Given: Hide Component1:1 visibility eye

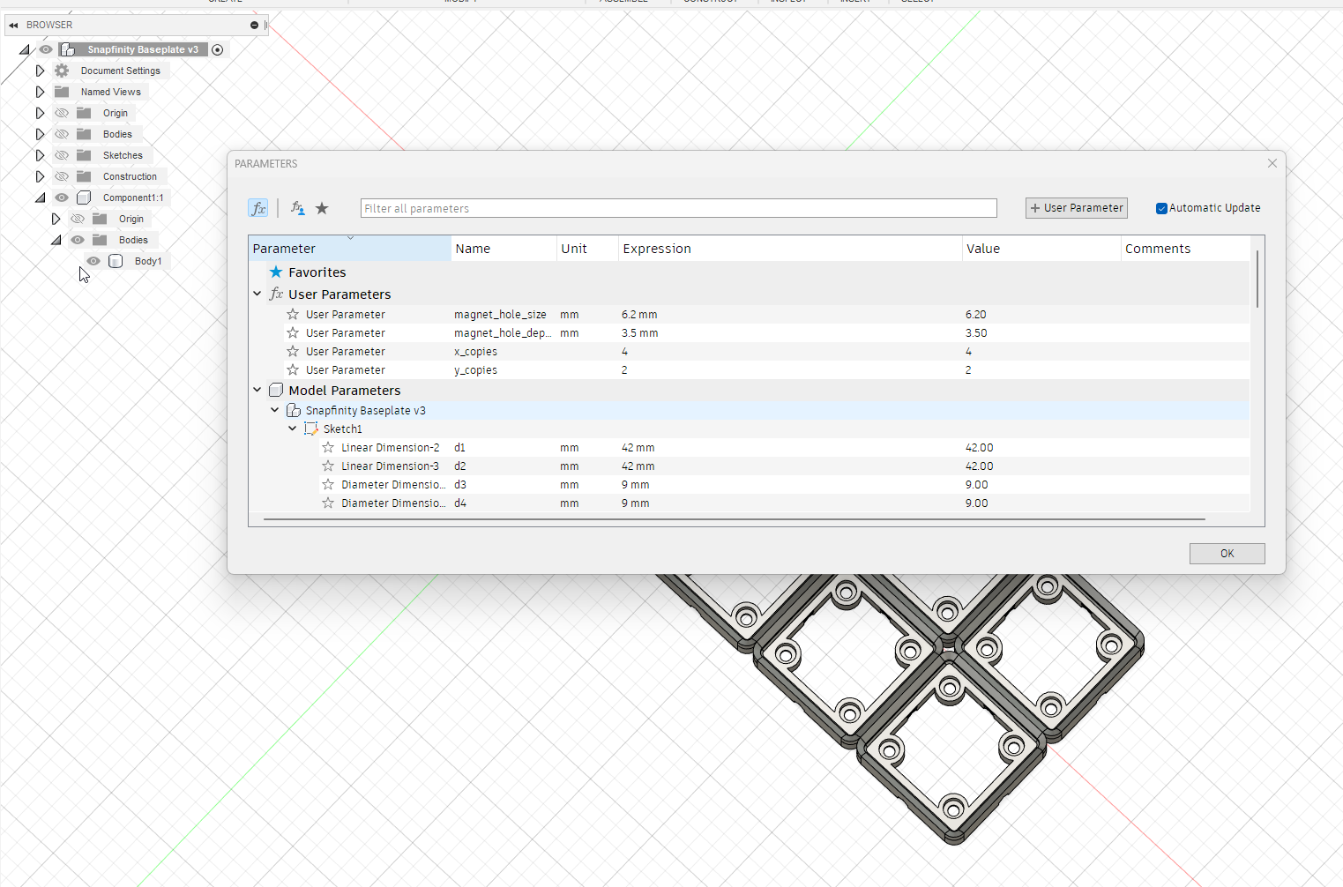Looking at the screenshot, I should (x=62, y=198).
